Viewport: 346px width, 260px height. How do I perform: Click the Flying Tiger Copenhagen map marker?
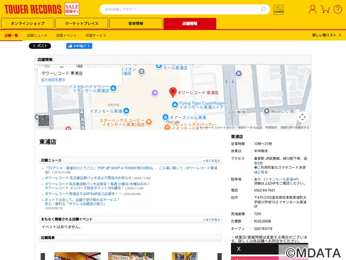[x=175, y=104]
